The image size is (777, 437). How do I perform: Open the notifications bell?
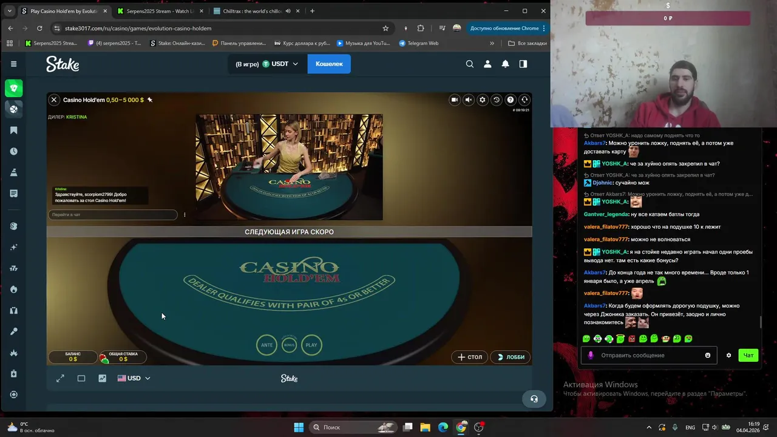(x=505, y=64)
